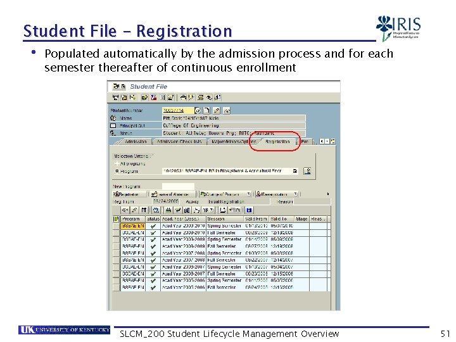Click the details glasses icon in table toolbar
The height and width of the screenshot is (342, 456).
click(125, 210)
